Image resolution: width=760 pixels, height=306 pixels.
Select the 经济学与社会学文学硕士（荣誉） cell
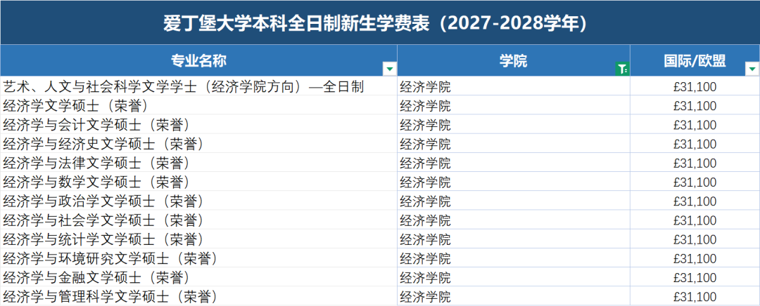(198, 220)
